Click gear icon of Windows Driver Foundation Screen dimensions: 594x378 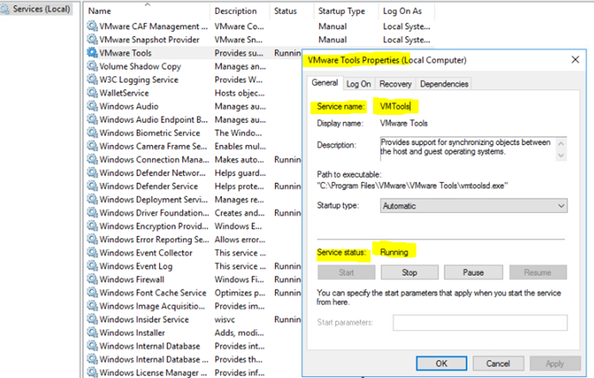[92, 212]
